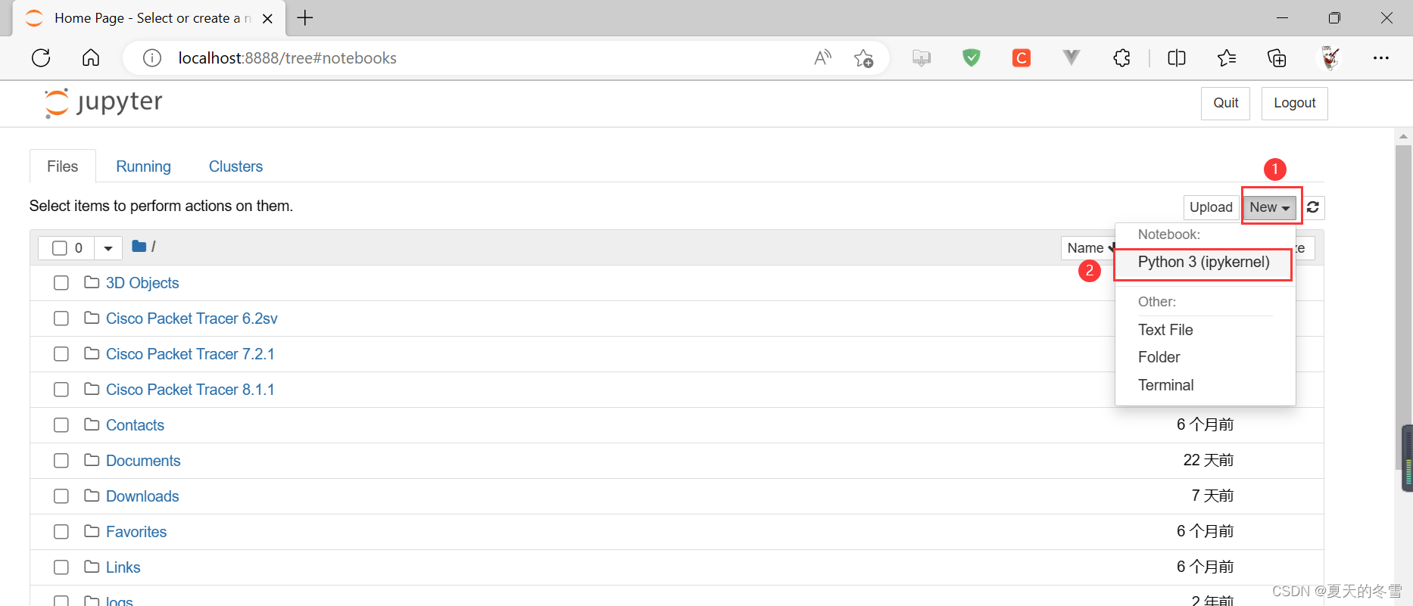View site information icon in address bar

click(152, 57)
